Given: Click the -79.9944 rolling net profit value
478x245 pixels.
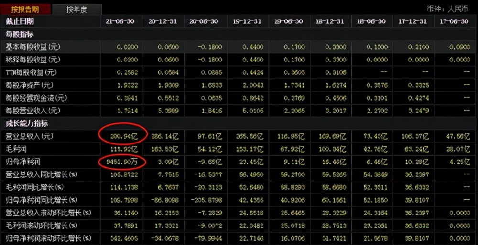Looking at the screenshot, I should (x=209, y=239).
